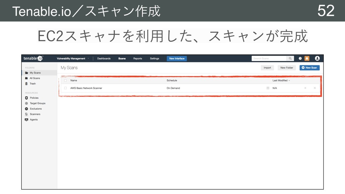
Task: Click the Trash bin icon
Action: pos(26,84)
